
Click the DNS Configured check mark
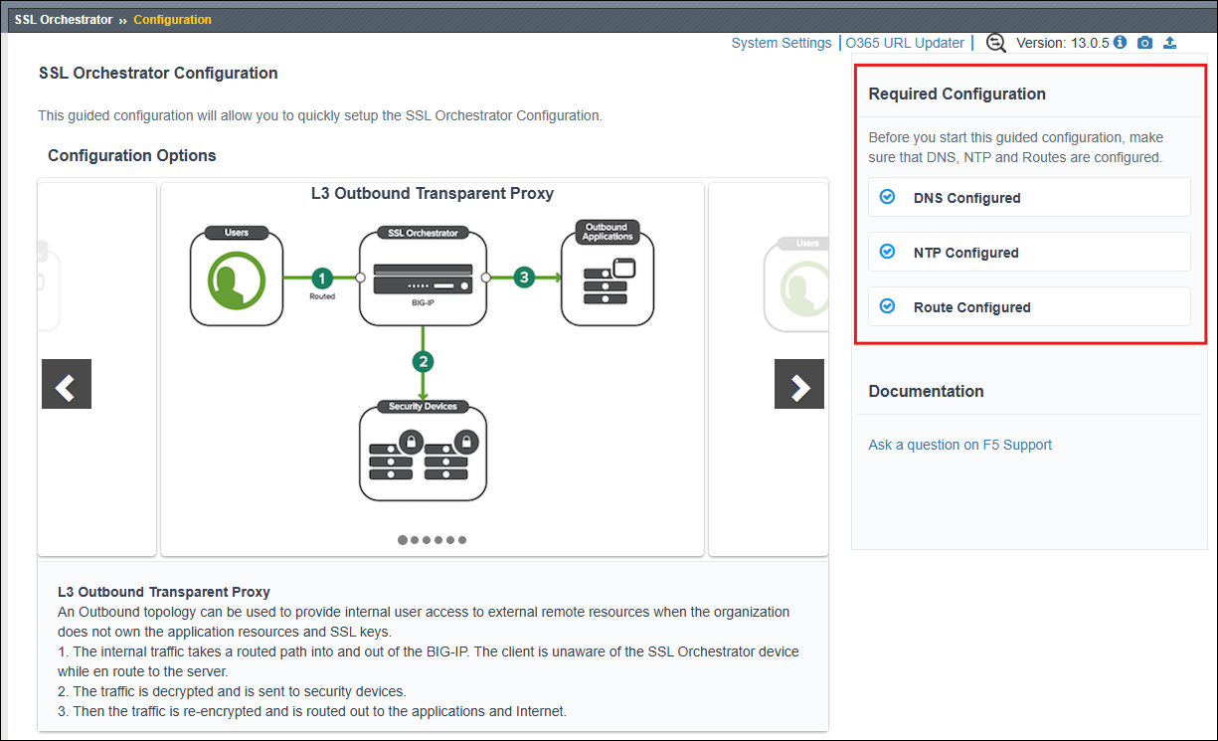[888, 197]
